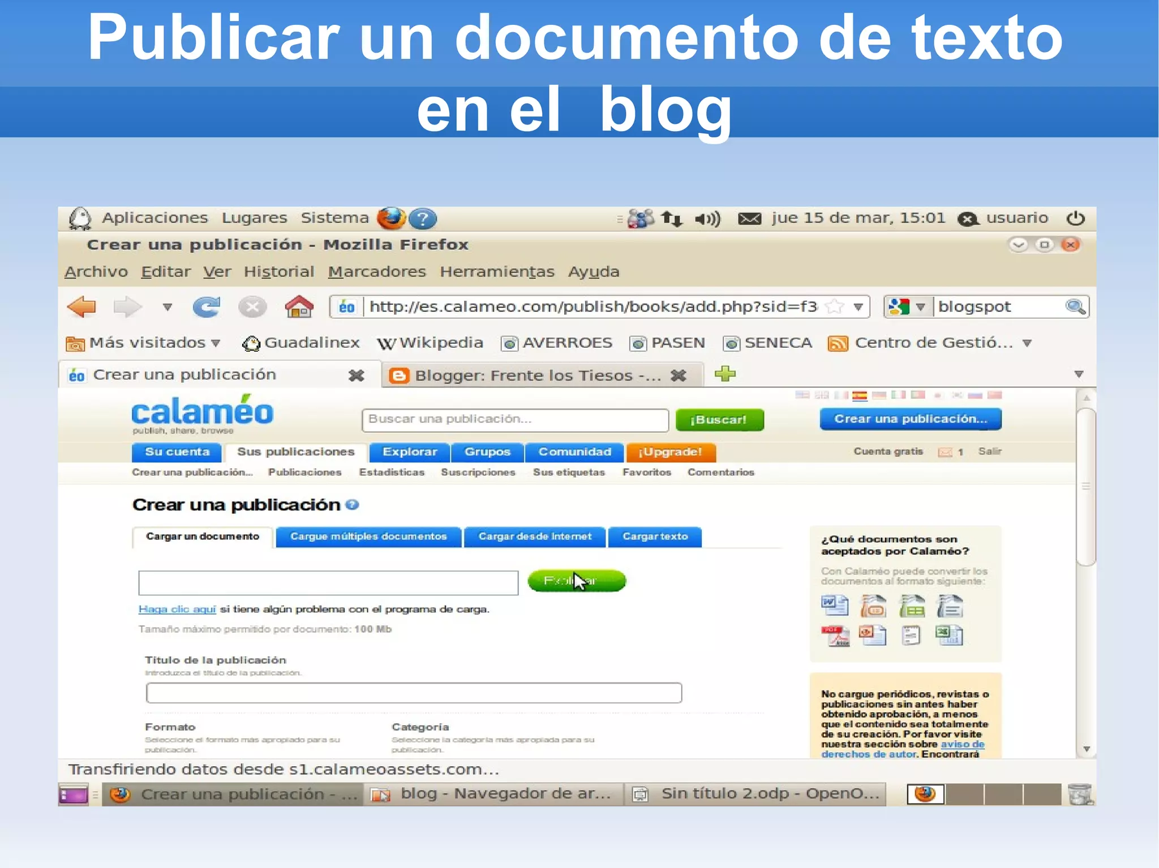This screenshot has height=868, width=1159.
Task: Go back with the orange back arrow
Action: pyautogui.click(x=81, y=307)
